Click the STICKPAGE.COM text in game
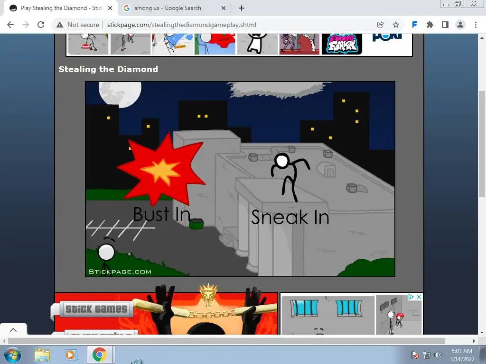Viewport: 486px width, 364px height. 120,272
